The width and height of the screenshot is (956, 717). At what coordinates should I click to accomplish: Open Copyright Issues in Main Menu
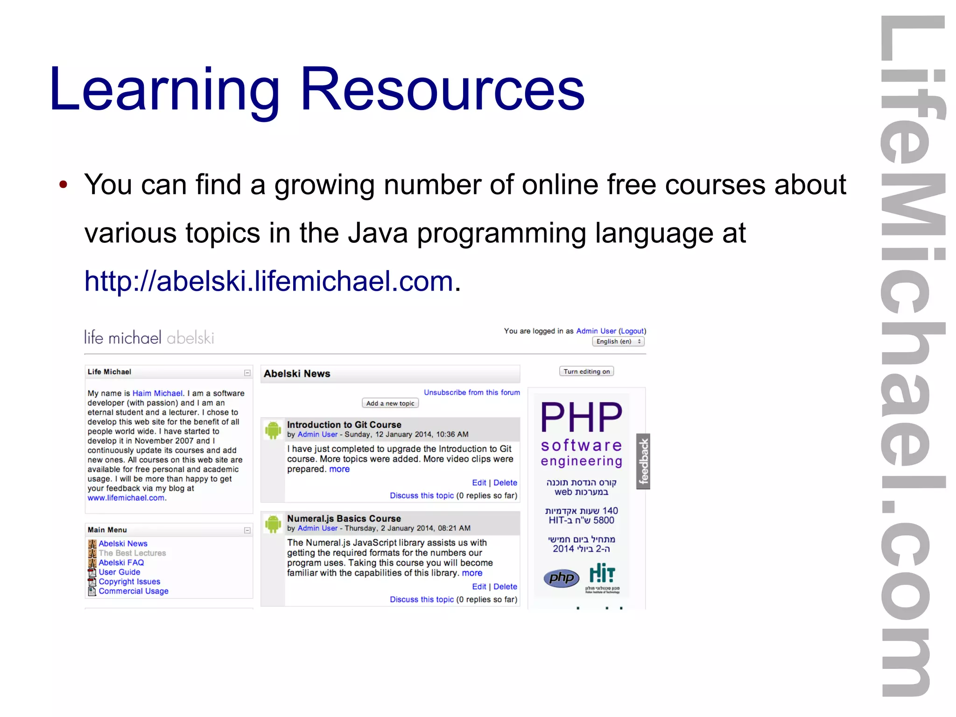(x=129, y=582)
